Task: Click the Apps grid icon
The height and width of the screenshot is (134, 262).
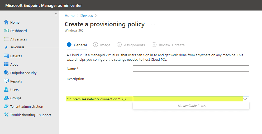Action: point(6,64)
